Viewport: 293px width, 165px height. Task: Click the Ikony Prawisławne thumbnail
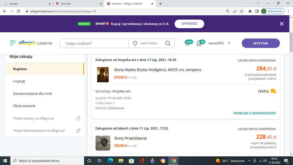[103, 143]
